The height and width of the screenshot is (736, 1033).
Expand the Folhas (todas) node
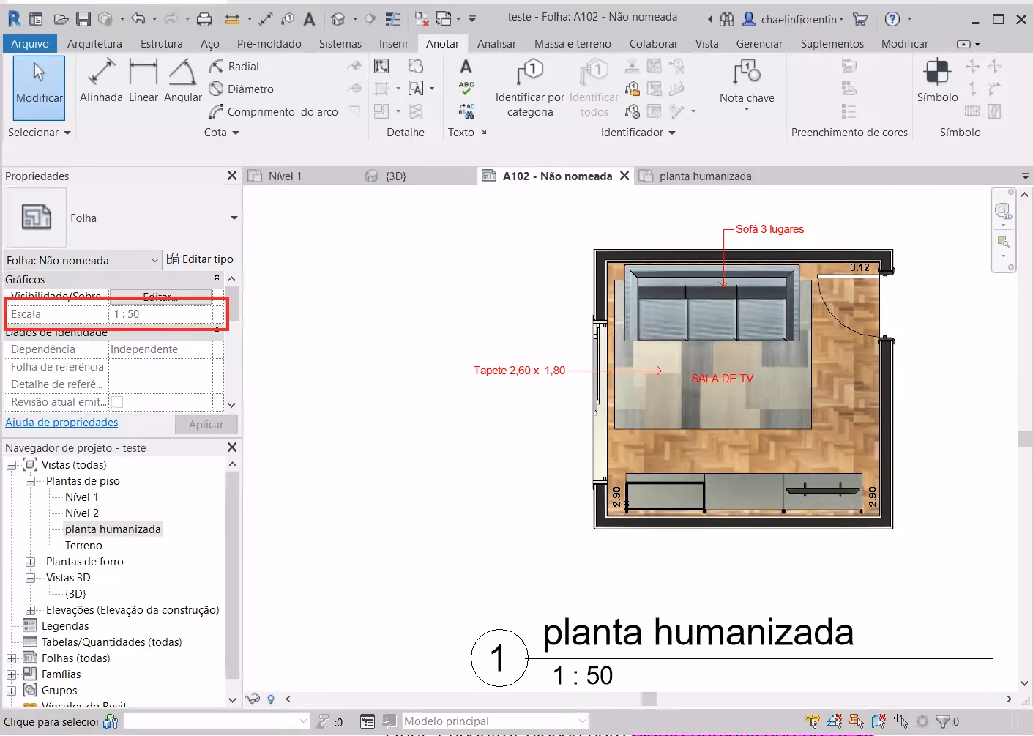pos(12,658)
